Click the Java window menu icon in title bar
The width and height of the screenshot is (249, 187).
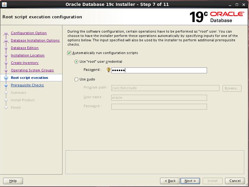(x=4, y=4)
